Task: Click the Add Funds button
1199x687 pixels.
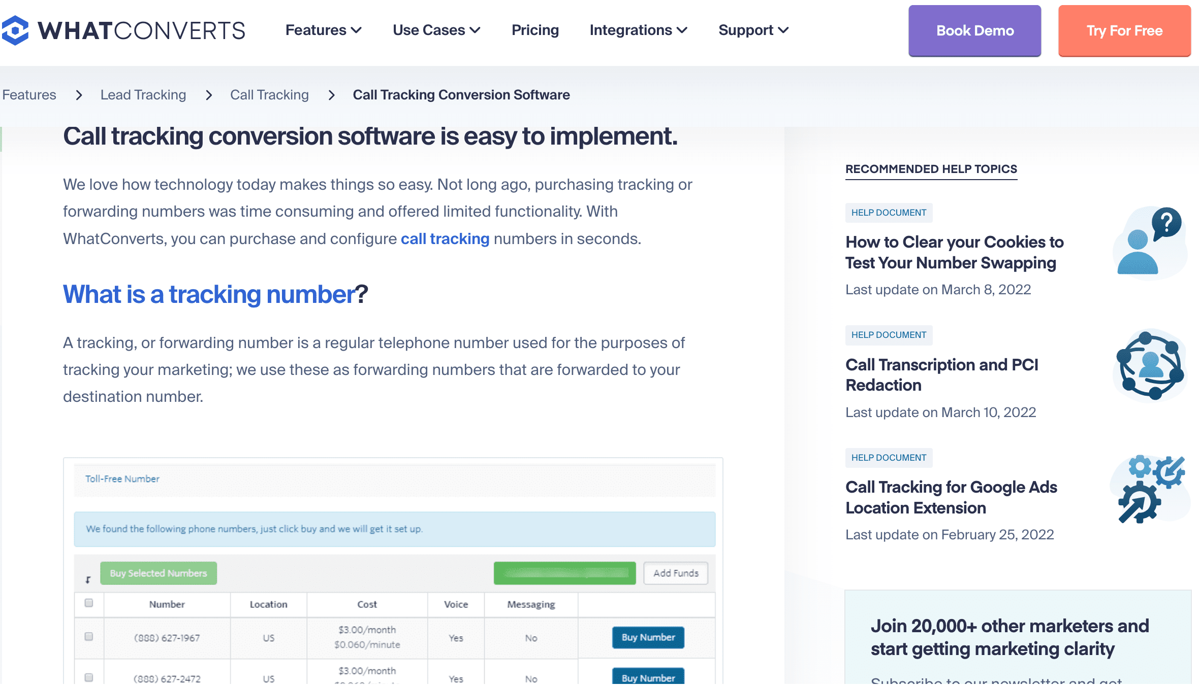Action: tap(676, 573)
